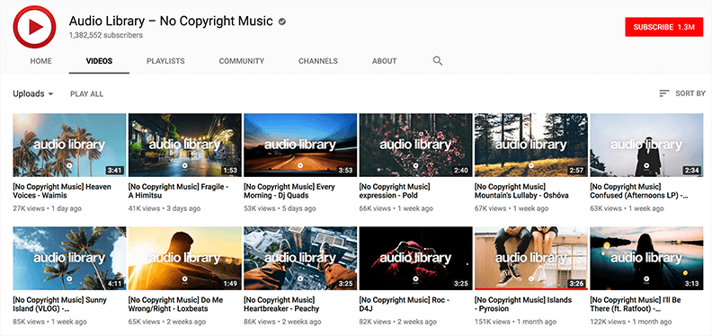Open Every Morning - Dj Quads thumbnail
Image resolution: width=712 pixels, height=336 pixels.
pyautogui.click(x=300, y=145)
